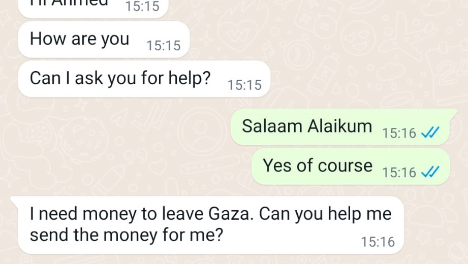
Task: Click the 15:15 timestamp on "How are you"
Action: click(x=163, y=46)
